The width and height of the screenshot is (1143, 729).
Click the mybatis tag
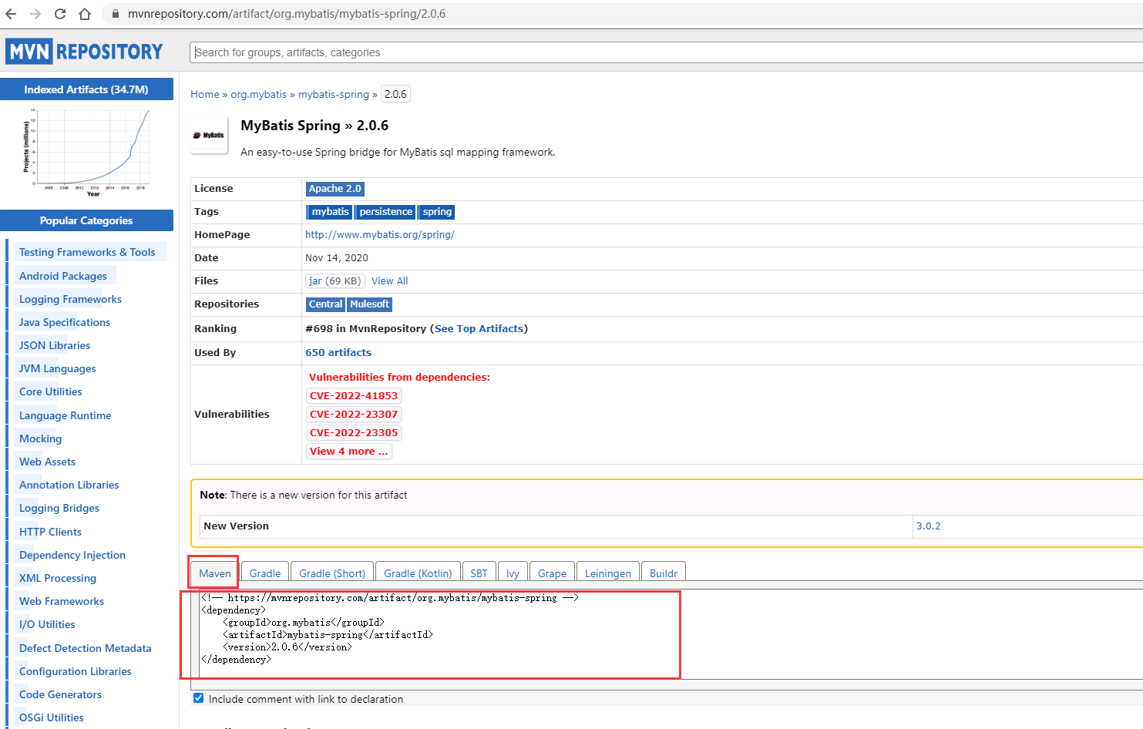click(330, 212)
